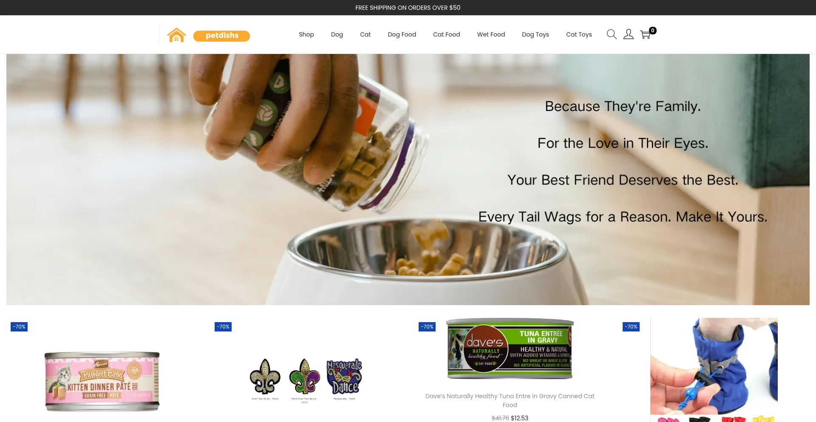
Task: Open the Dog Toys category
Action: [535, 34]
